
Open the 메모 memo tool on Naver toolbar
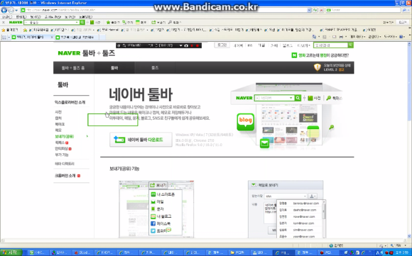point(141,22)
